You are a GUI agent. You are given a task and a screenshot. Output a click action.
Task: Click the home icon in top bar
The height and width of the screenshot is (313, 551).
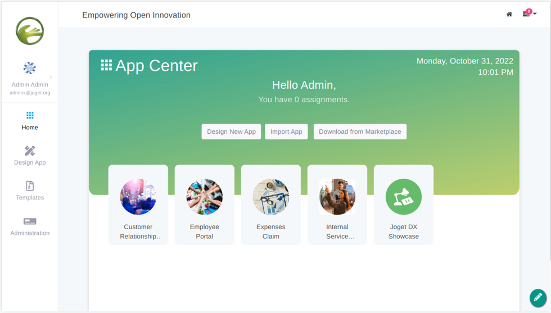click(509, 14)
